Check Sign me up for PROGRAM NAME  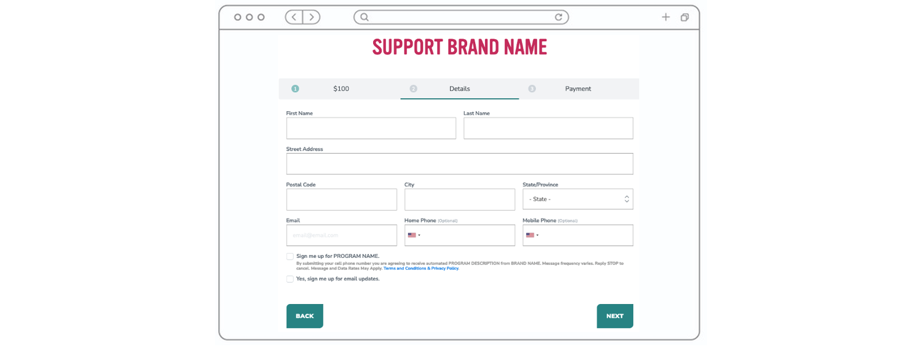pos(290,256)
